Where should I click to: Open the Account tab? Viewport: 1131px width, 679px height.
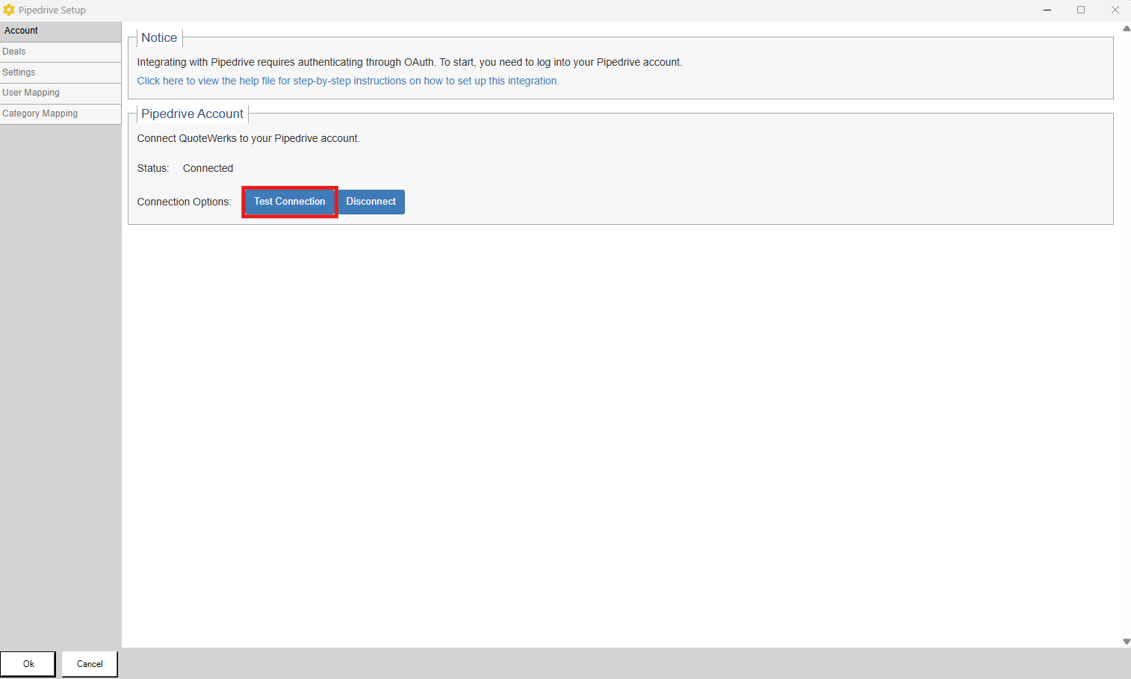(x=61, y=31)
